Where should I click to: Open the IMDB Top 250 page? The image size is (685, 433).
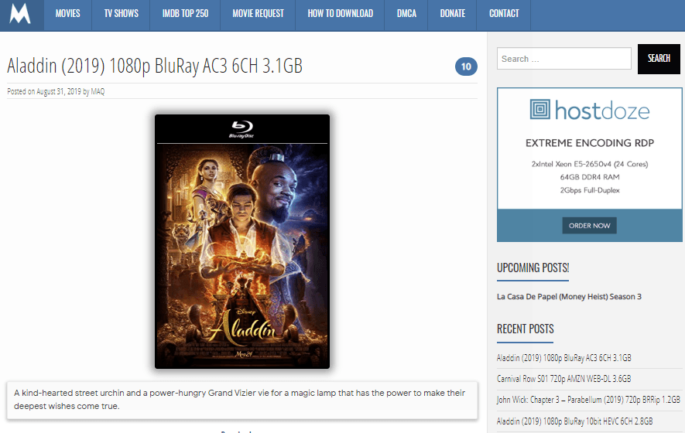click(x=185, y=14)
